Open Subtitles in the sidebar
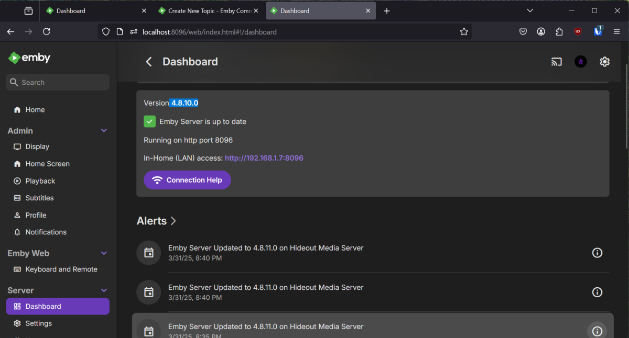Viewport: 629px width, 338px height. (58, 198)
